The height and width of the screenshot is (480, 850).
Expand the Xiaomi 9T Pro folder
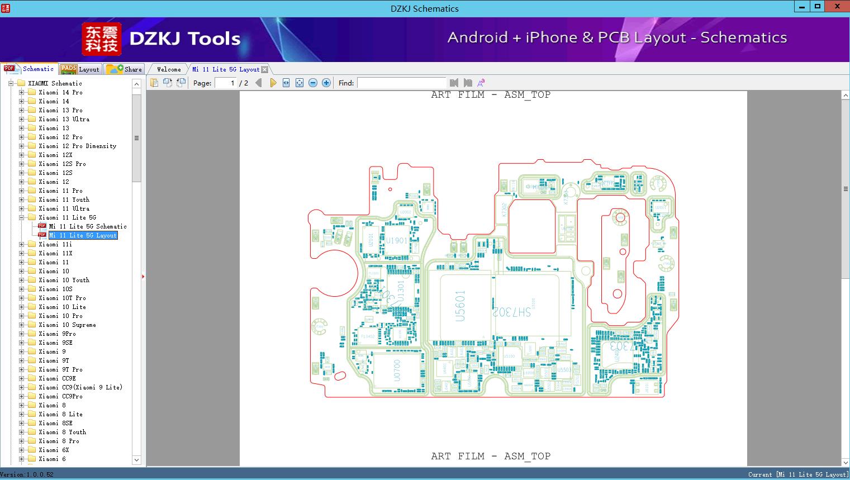[21, 369]
